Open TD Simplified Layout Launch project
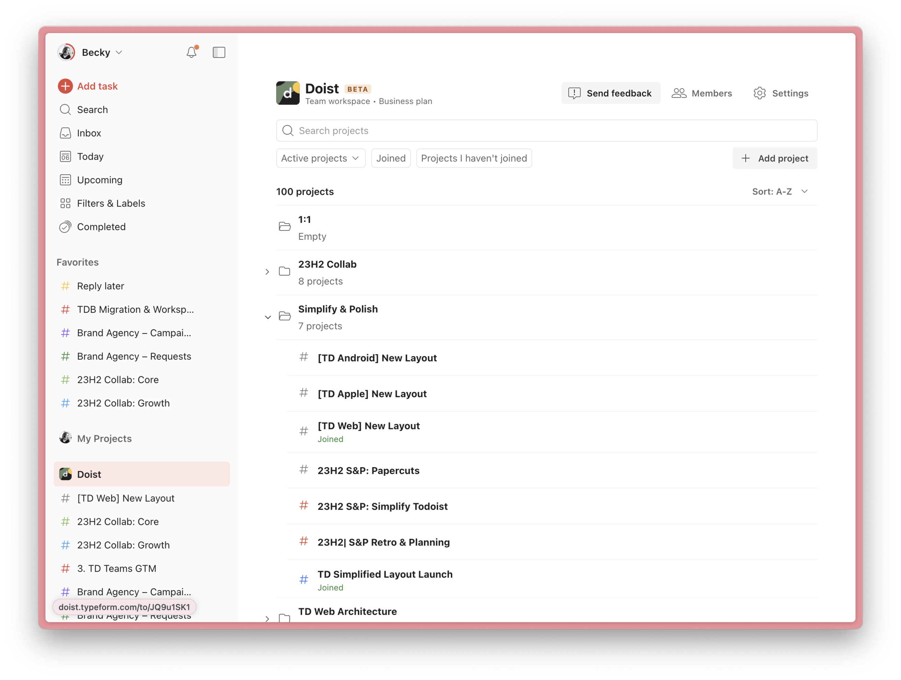 click(385, 574)
